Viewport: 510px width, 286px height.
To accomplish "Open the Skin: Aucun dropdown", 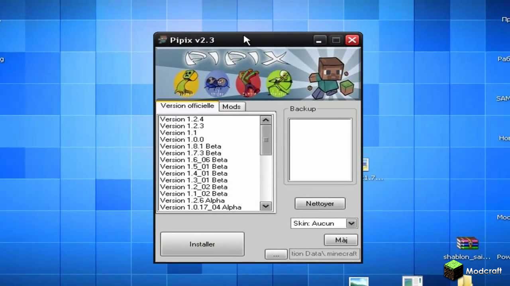I will [x=319, y=223].
